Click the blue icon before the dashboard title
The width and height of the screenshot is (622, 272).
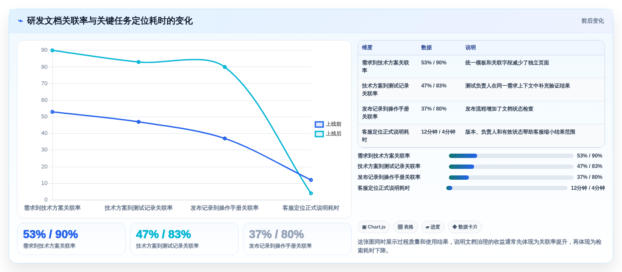[x=21, y=21]
